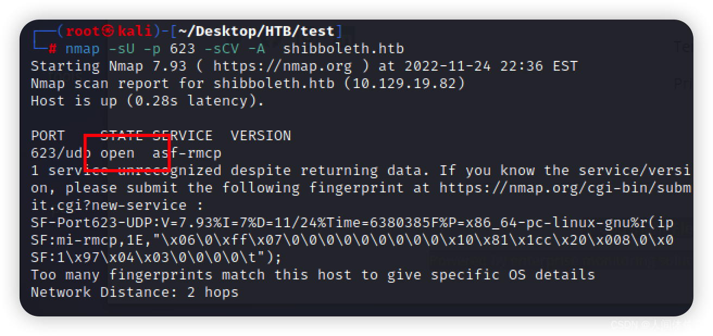Click the 623/udp port entry
713x336 pixels.
pos(61,153)
